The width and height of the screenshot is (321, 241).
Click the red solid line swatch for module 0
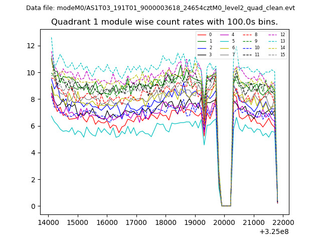pos(202,35)
